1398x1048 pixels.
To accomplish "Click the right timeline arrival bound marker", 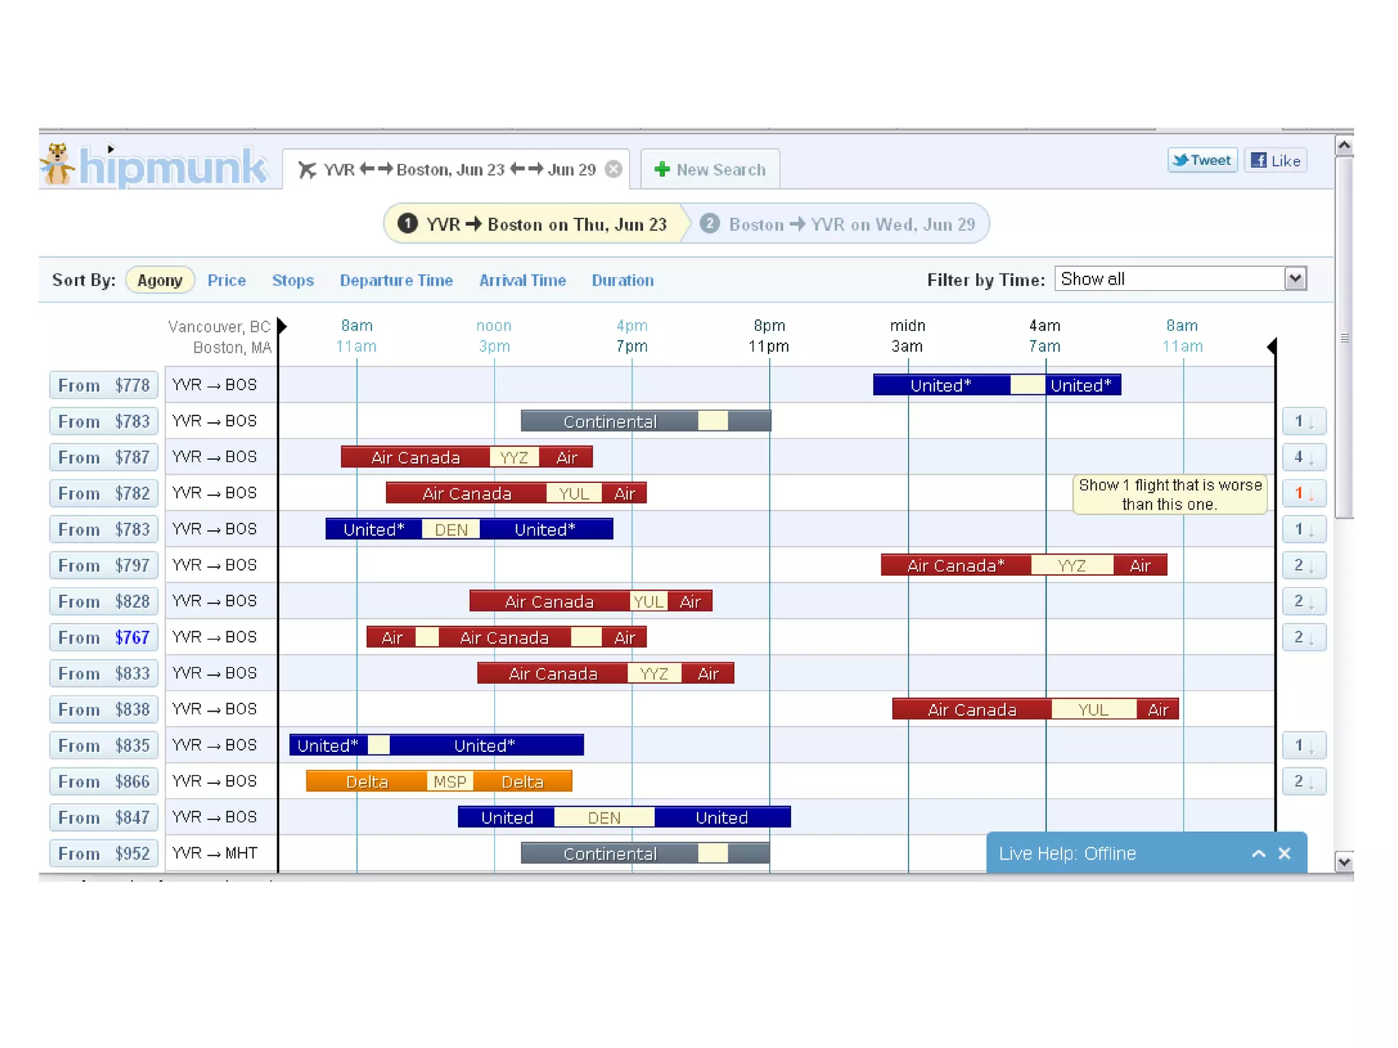I will [x=1272, y=347].
